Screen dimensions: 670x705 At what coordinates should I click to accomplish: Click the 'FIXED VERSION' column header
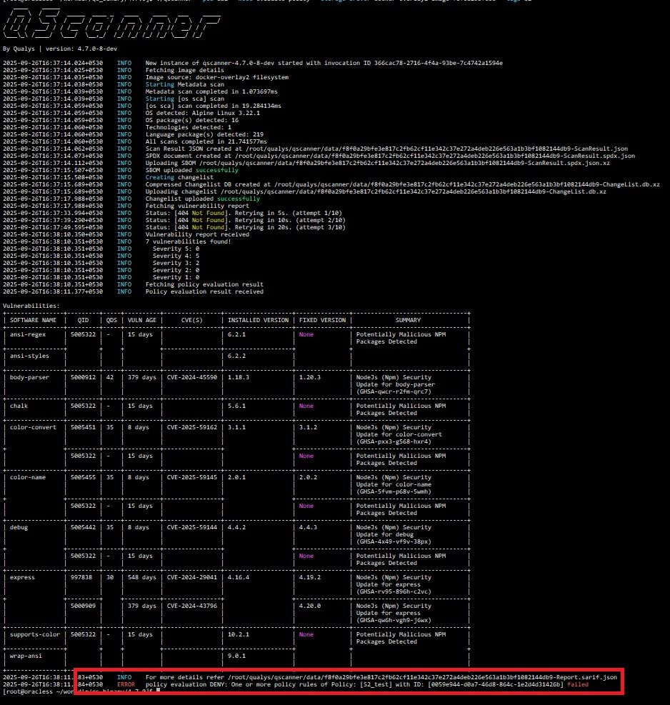(322, 320)
